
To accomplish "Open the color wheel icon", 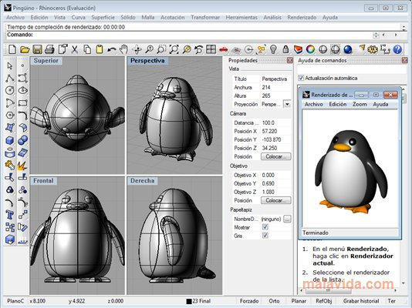I will coord(310,49).
